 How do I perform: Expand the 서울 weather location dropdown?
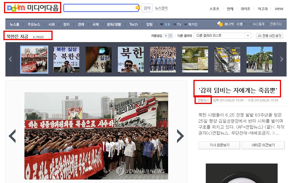click(x=241, y=24)
